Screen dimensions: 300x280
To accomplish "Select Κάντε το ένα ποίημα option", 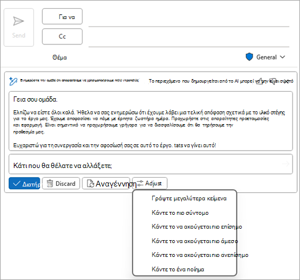I will [x=178, y=269].
